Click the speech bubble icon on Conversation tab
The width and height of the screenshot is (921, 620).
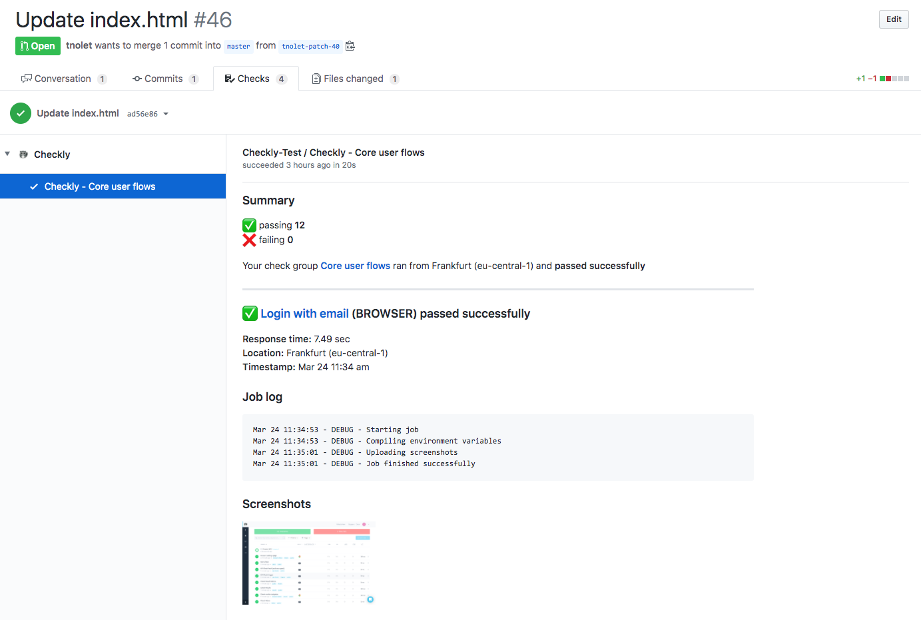pyautogui.click(x=25, y=78)
